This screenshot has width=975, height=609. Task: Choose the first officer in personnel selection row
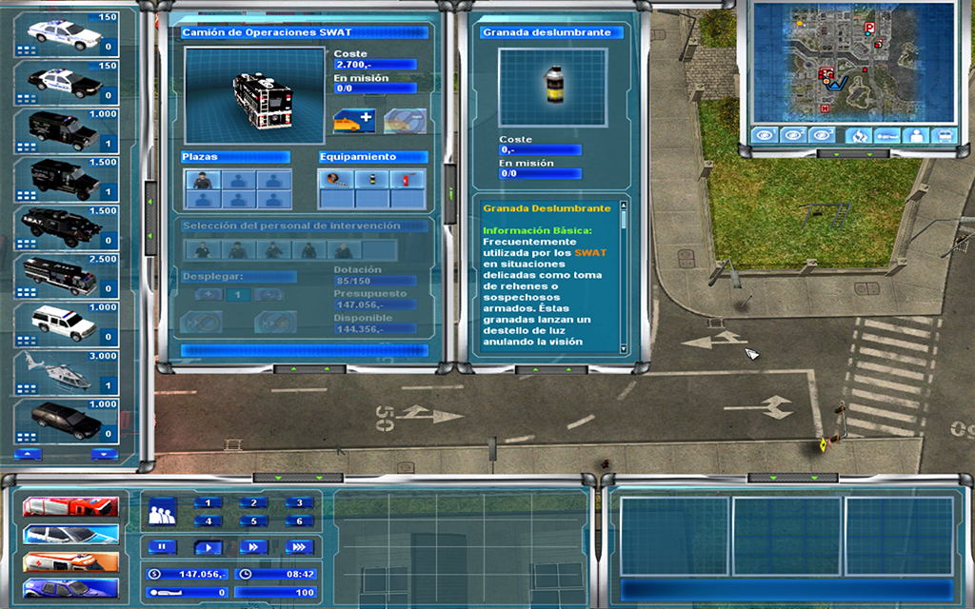pyautogui.click(x=203, y=250)
